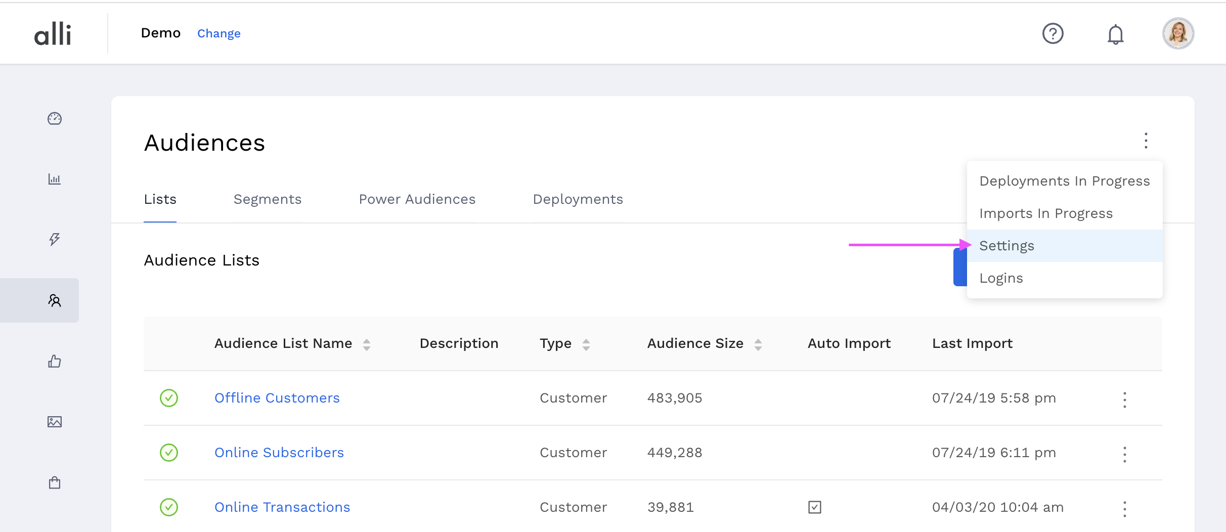
Task: Open the dashboard gauge sidebar icon
Action: pos(55,118)
